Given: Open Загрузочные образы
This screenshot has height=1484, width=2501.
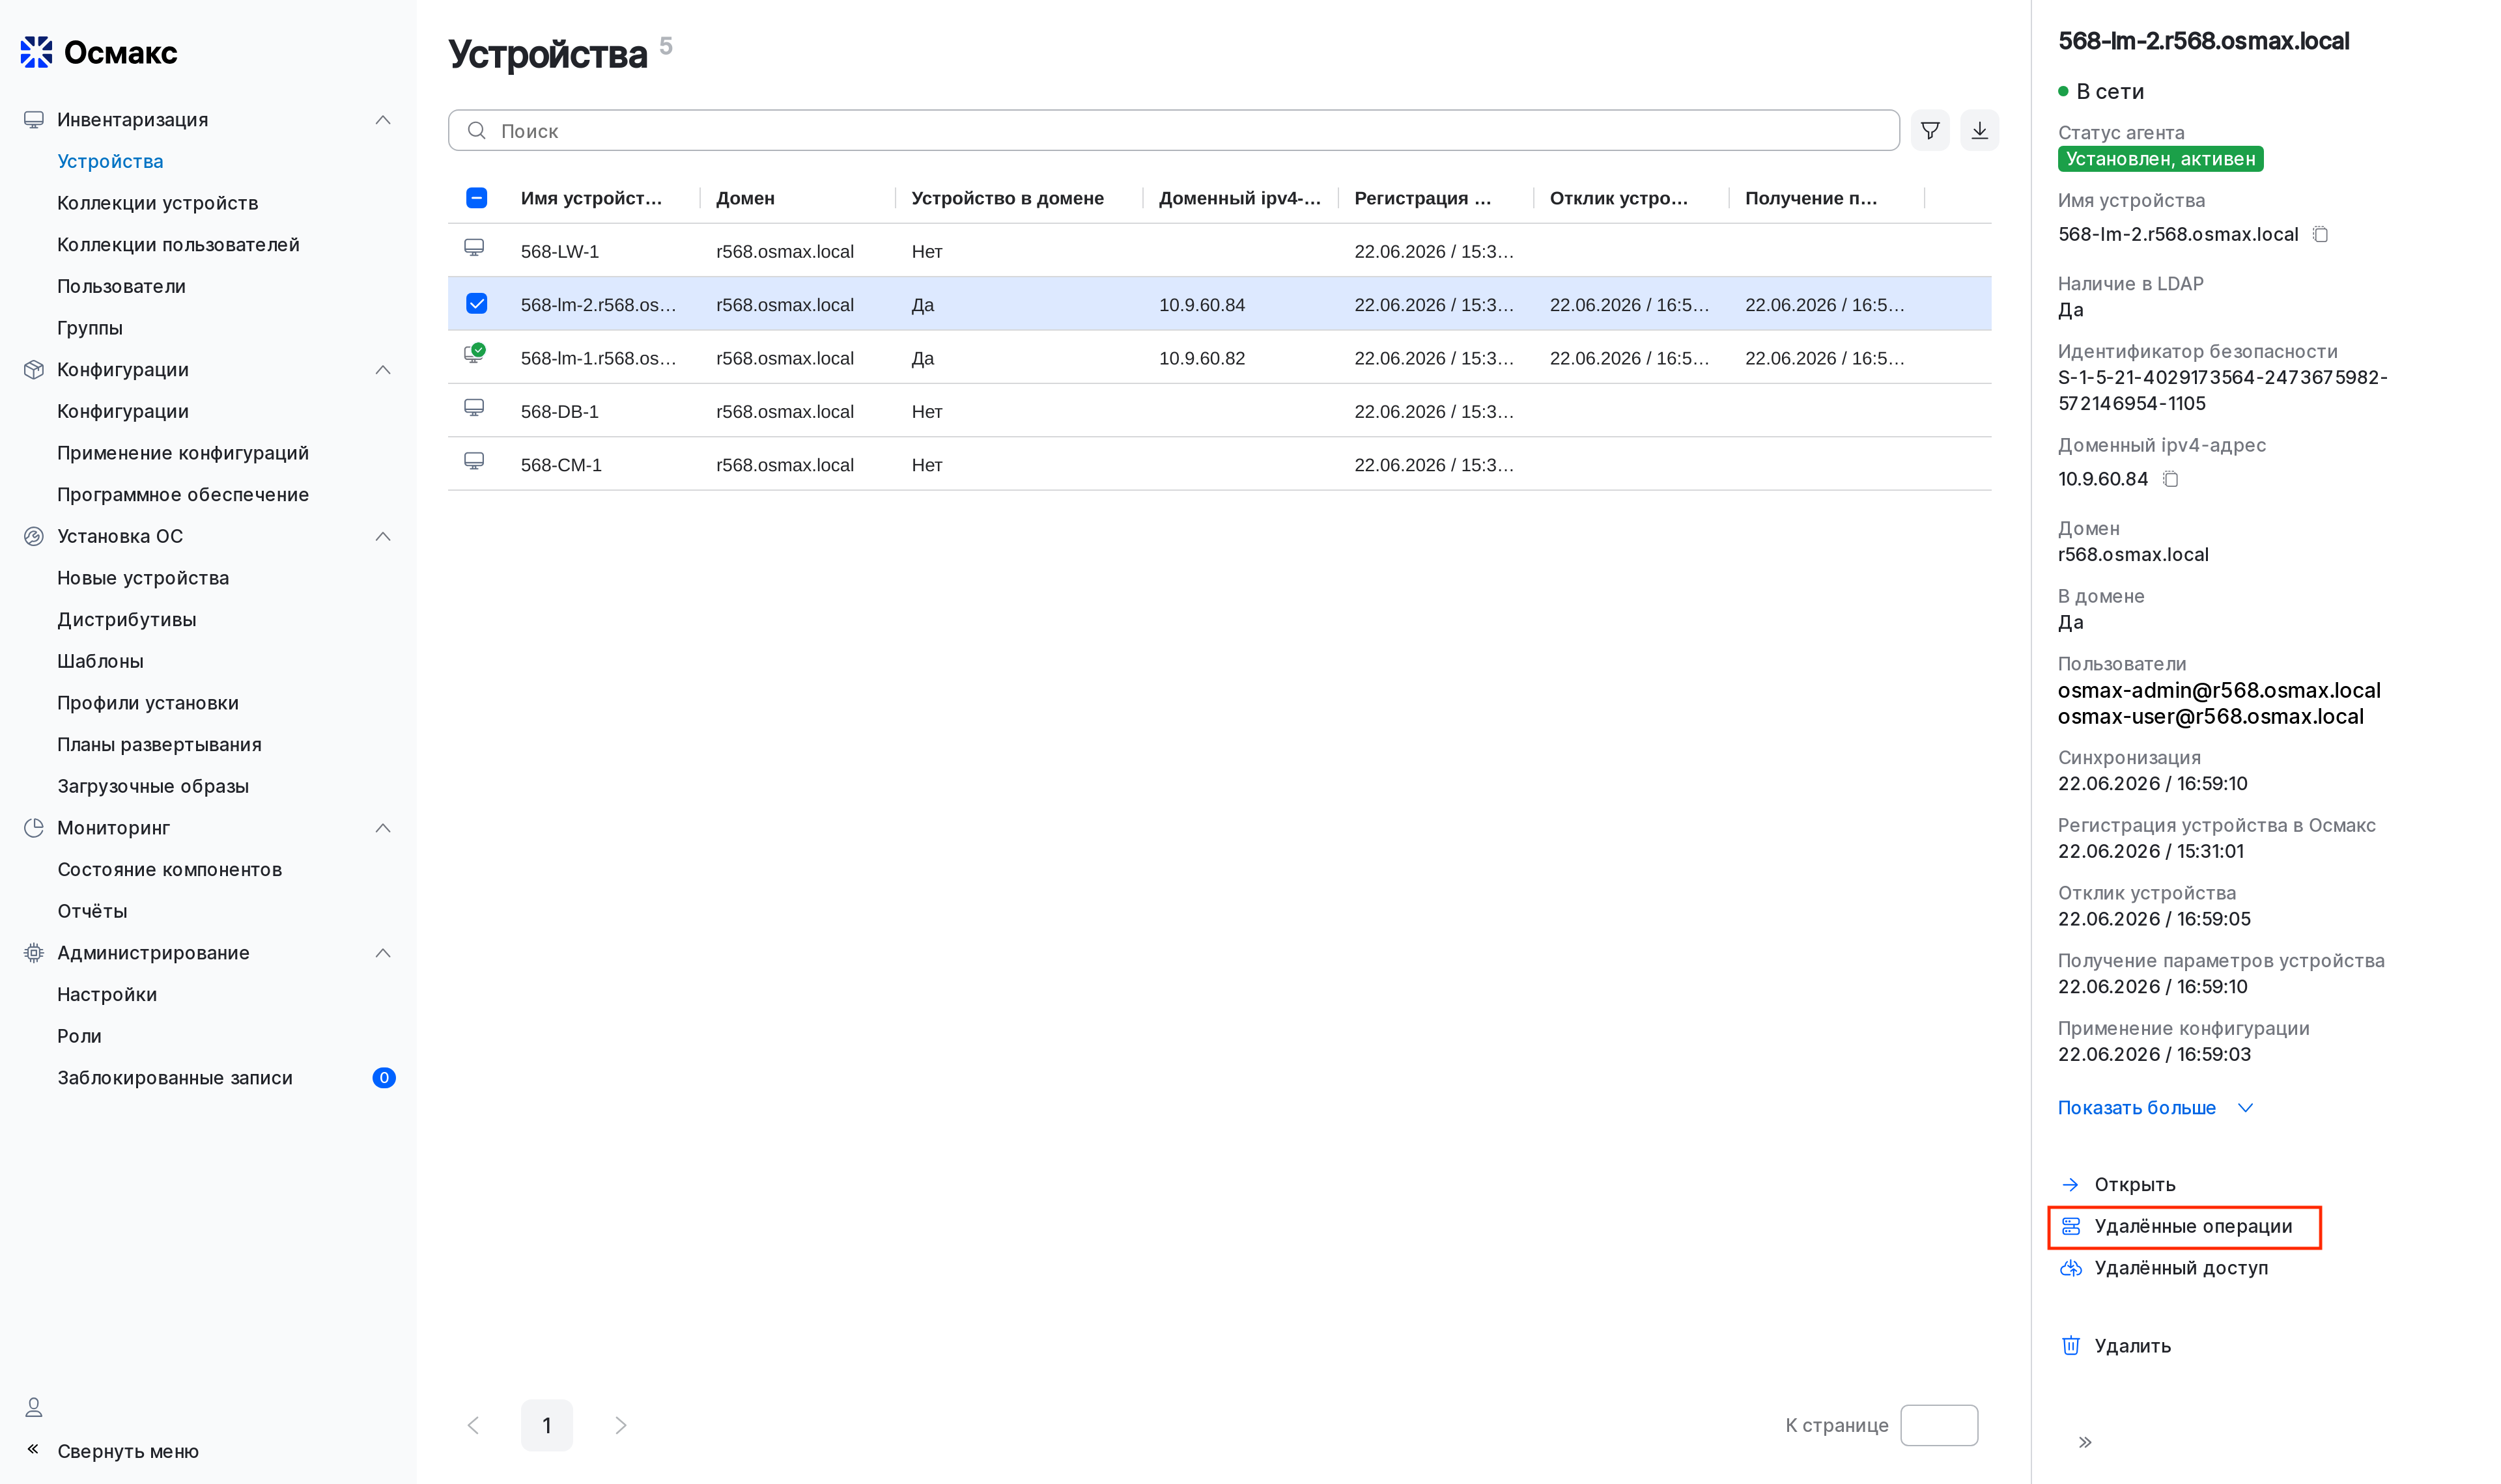Looking at the screenshot, I should [x=153, y=786].
